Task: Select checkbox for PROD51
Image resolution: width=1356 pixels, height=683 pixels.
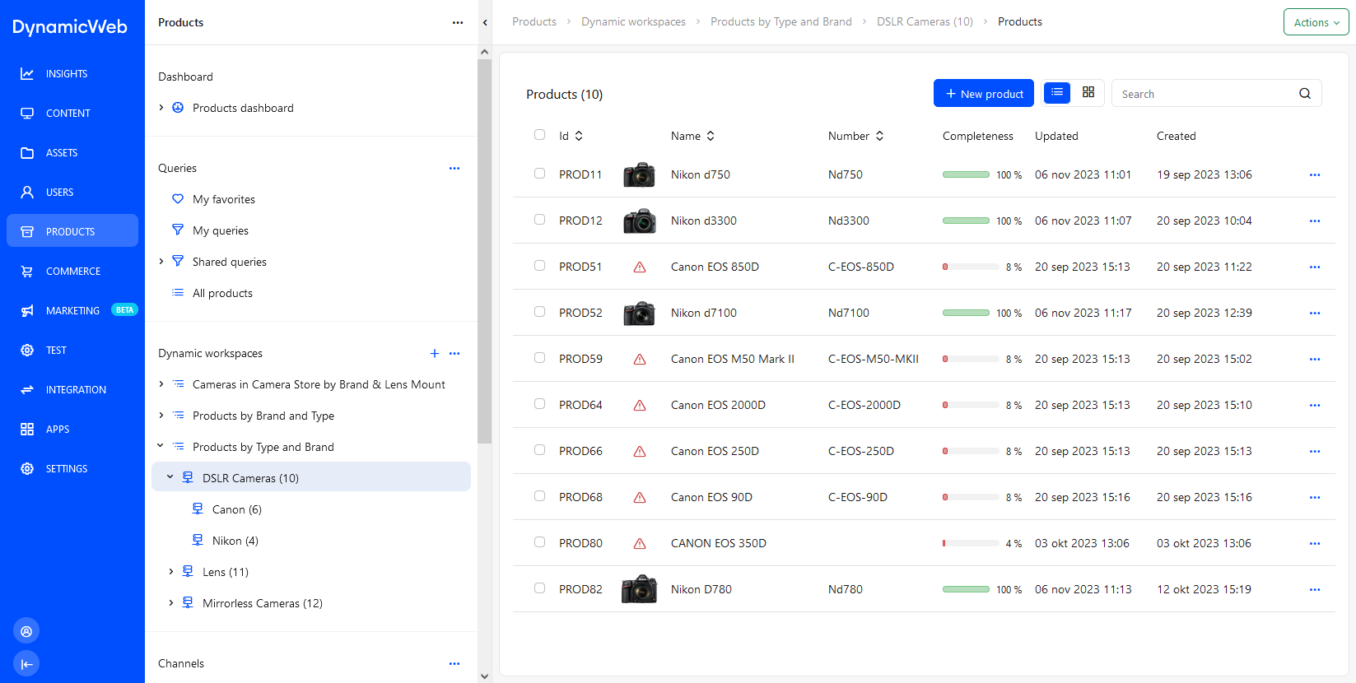Action: 539,266
